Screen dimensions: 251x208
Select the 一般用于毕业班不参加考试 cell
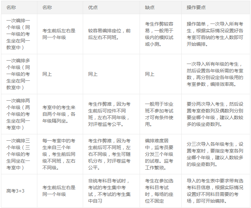(x=159, y=114)
